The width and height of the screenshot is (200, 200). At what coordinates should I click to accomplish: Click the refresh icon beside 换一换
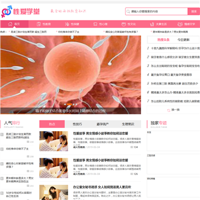click(x=169, y=110)
